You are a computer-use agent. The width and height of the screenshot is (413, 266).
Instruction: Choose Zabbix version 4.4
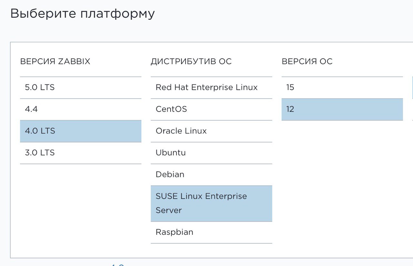pyautogui.click(x=81, y=109)
